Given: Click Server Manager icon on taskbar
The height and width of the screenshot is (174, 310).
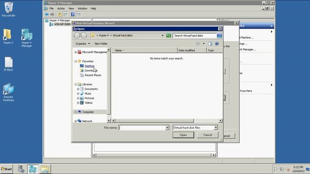Looking at the screenshot, I should [21, 169].
